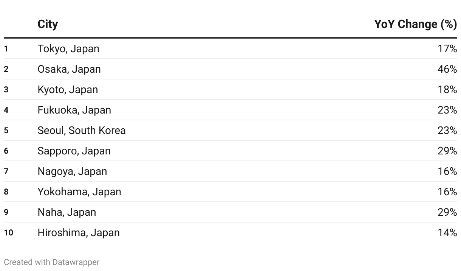Click the Nagoya, Japan cell

click(x=72, y=171)
